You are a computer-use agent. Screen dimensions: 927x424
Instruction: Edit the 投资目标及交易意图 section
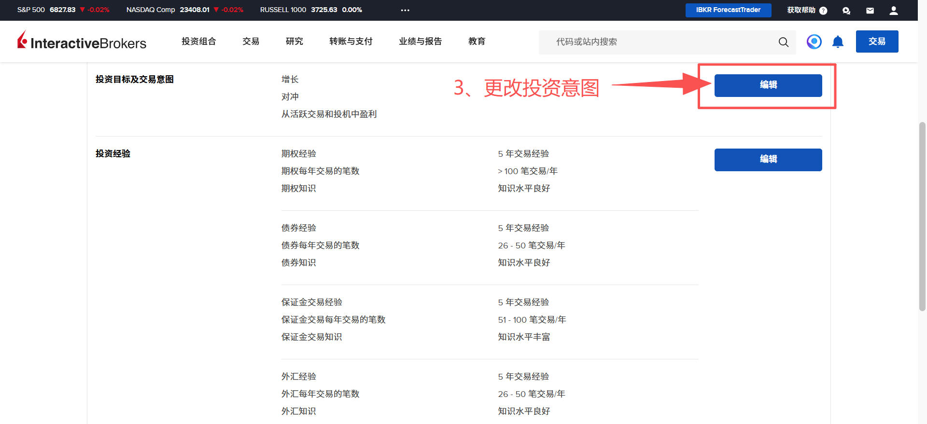coord(768,85)
